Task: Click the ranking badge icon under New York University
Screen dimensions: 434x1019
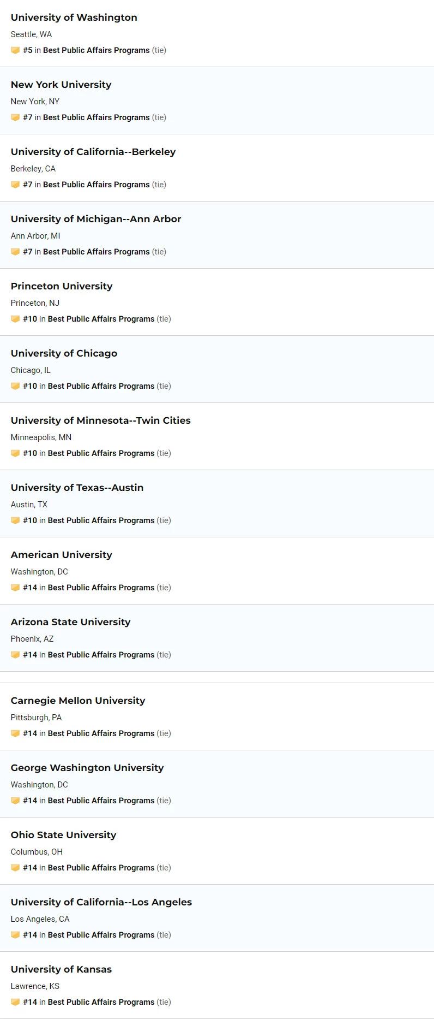Action: 15,117
